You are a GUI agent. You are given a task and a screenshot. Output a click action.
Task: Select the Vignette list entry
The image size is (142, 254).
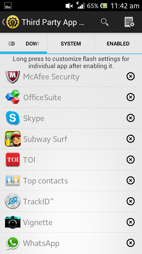(x=71, y=222)
